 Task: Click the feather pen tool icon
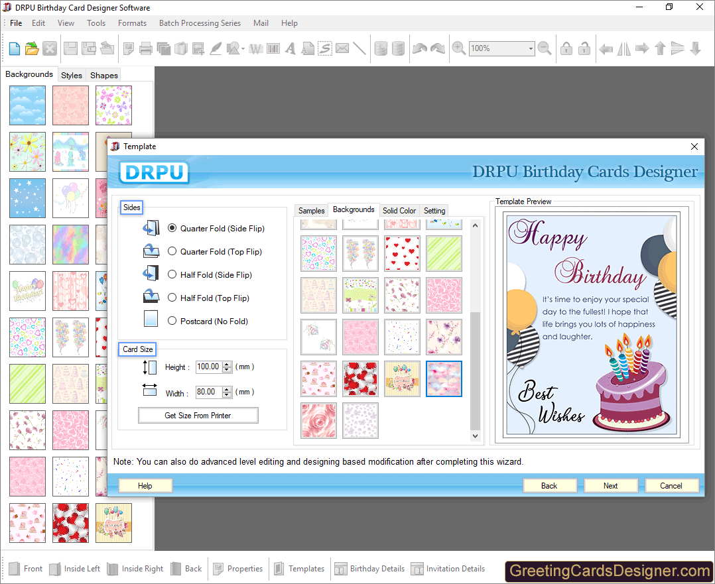tap(216, 48)
